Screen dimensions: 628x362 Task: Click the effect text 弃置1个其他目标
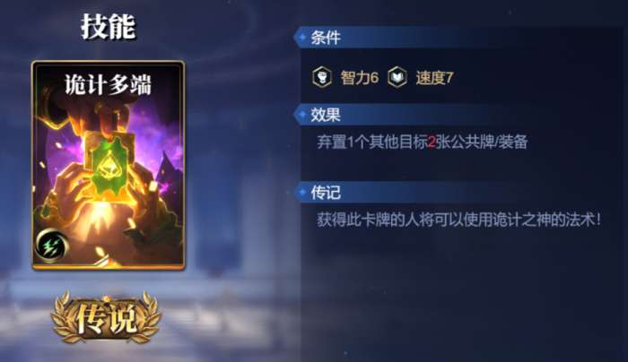tap(372, 142)
